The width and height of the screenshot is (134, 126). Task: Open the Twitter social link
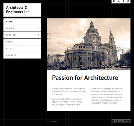click(x=113, y=121)
